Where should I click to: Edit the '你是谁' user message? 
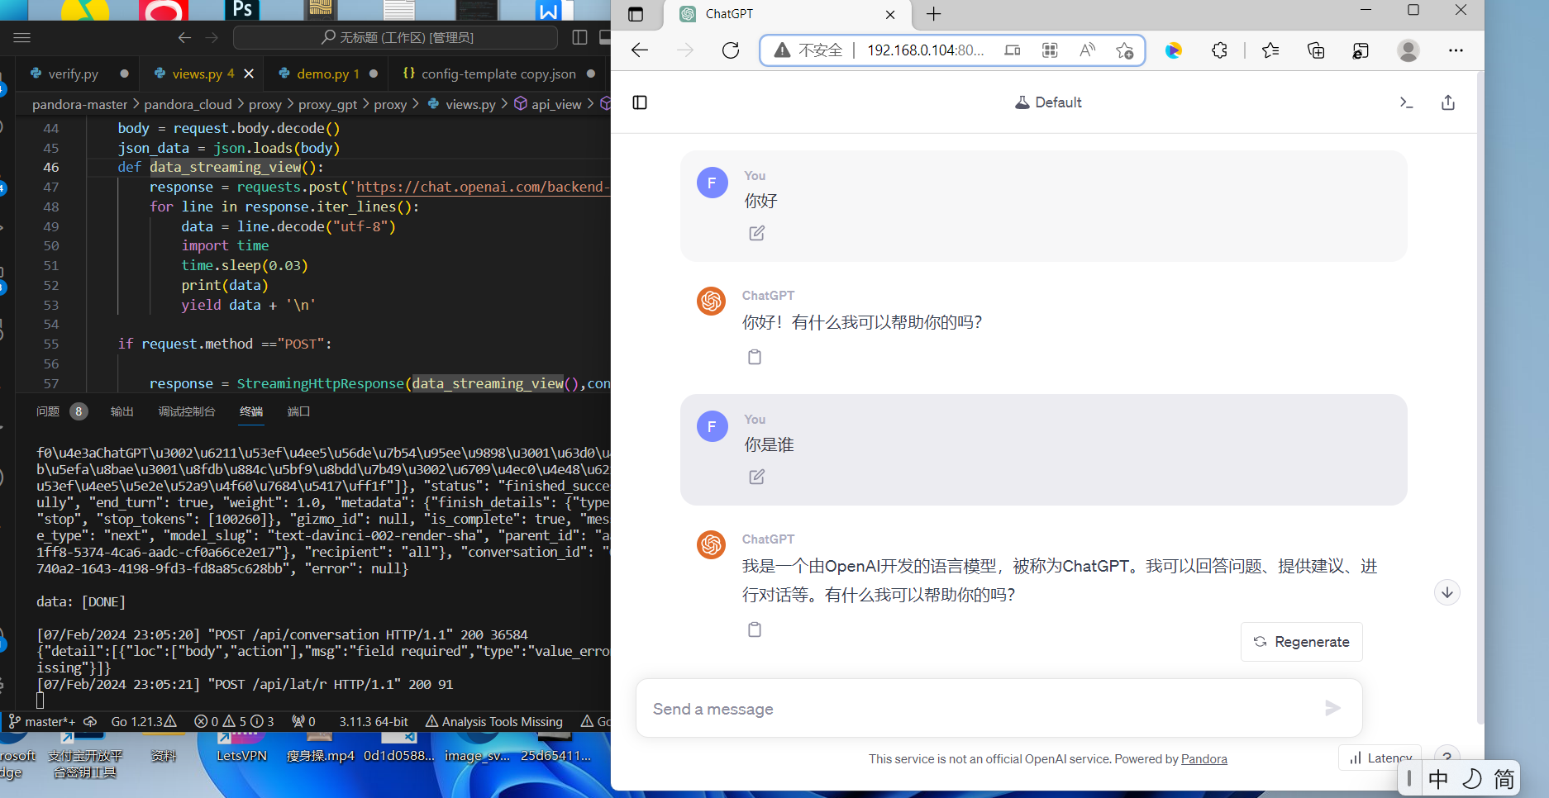(756, 477)
